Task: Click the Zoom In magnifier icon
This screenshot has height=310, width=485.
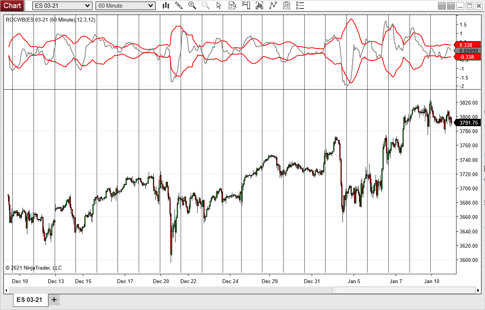Action: click(192, 5)
